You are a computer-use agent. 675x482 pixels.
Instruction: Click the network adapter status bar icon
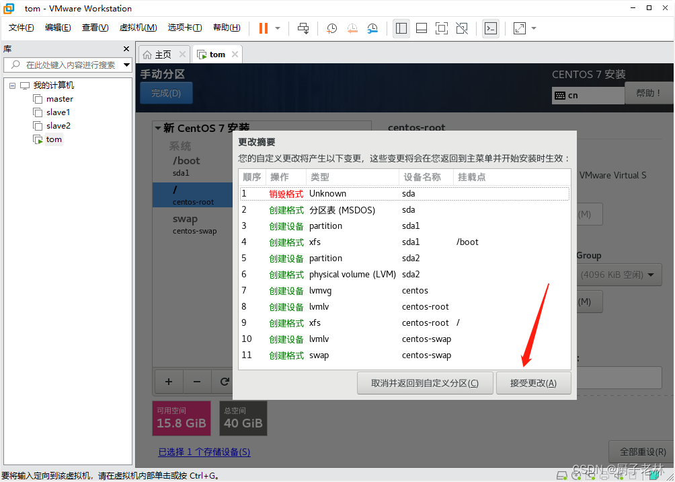(x=590, y=476)
